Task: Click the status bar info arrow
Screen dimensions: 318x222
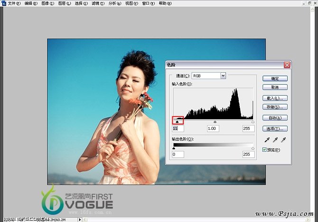Action: tap(80, 220)
